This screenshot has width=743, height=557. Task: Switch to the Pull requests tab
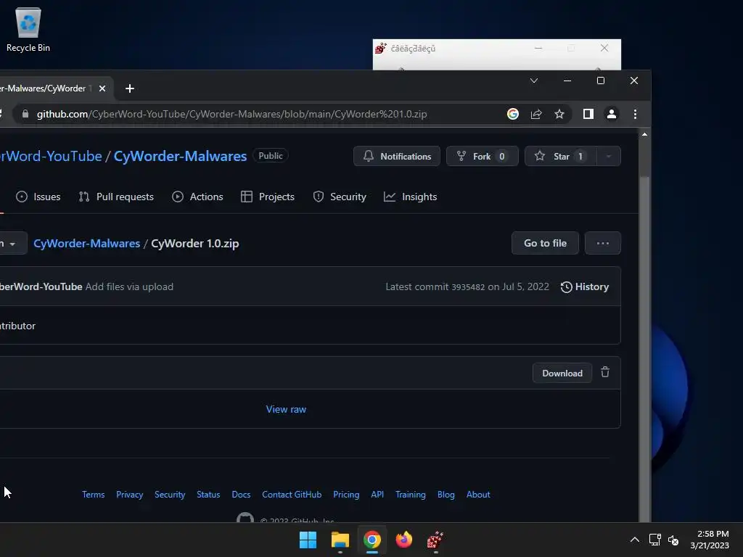click(x=116, y=197)
